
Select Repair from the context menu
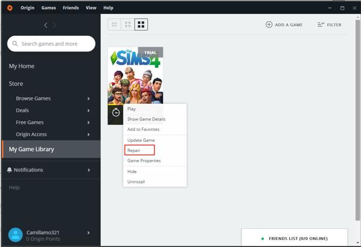pyautogui.click(x=134, y=151)
